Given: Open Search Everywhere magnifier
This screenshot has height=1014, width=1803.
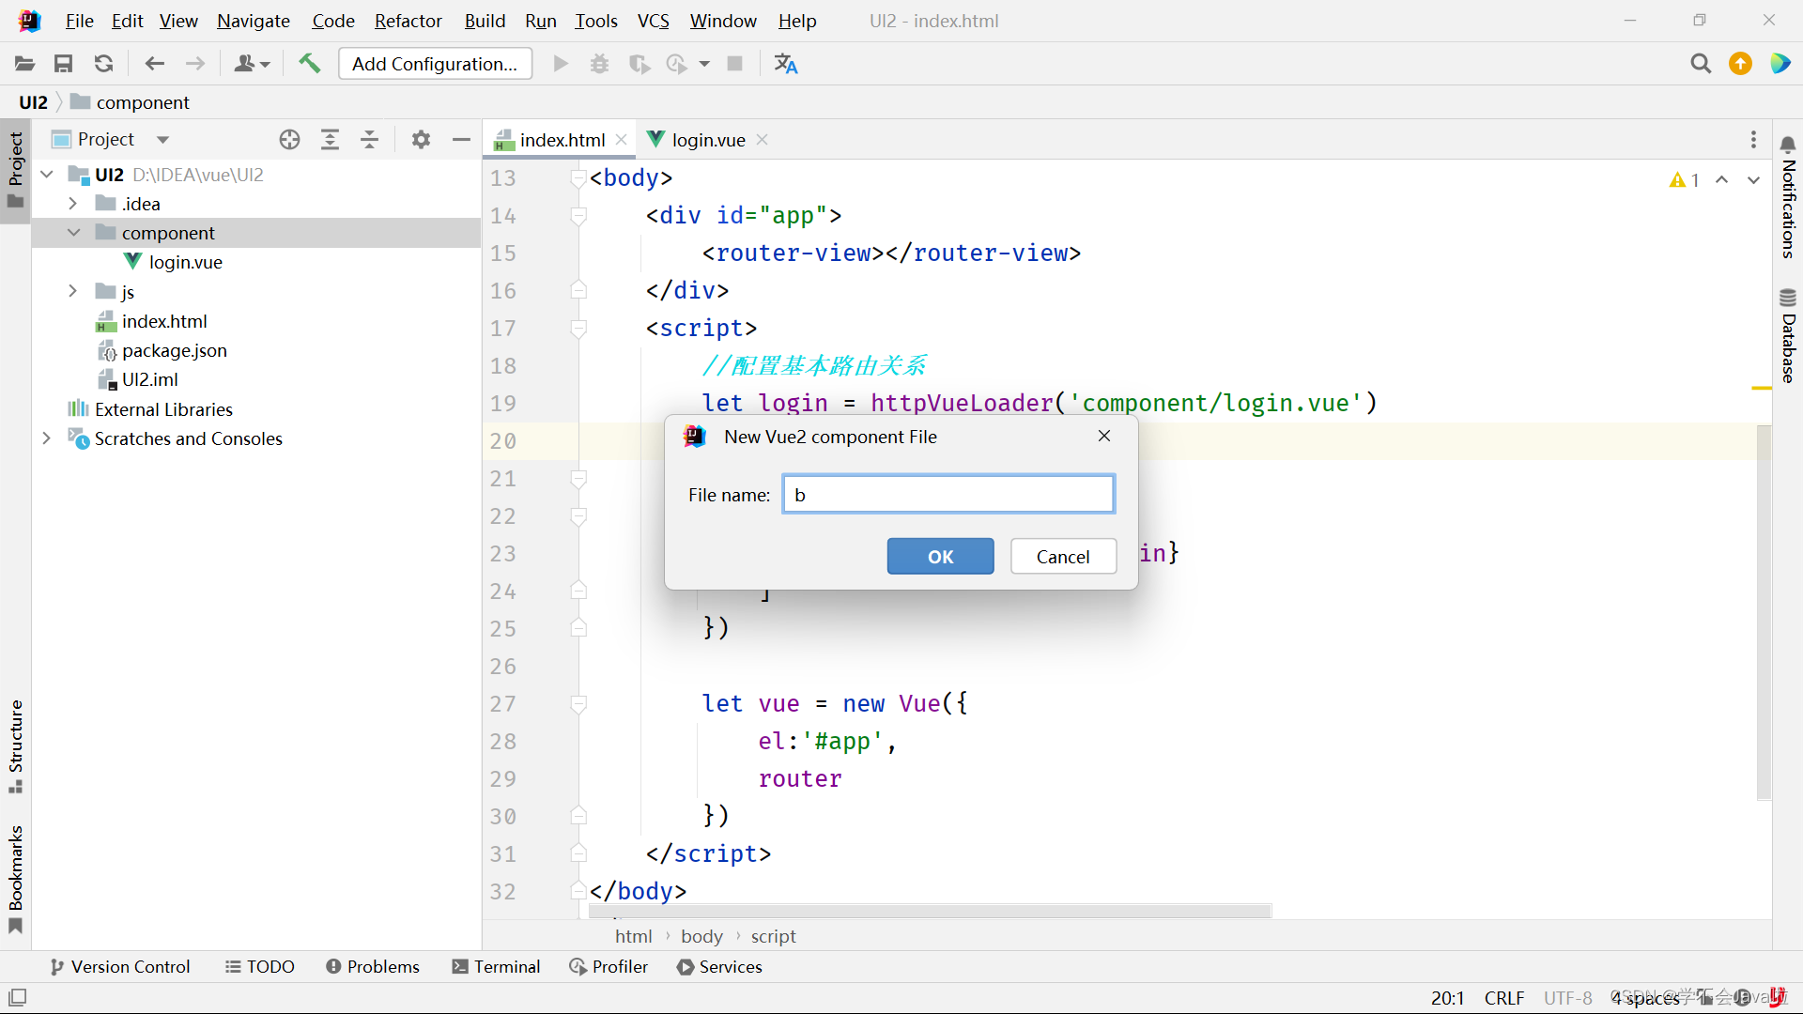Looking at the screenshot, I should [1701, 64].
